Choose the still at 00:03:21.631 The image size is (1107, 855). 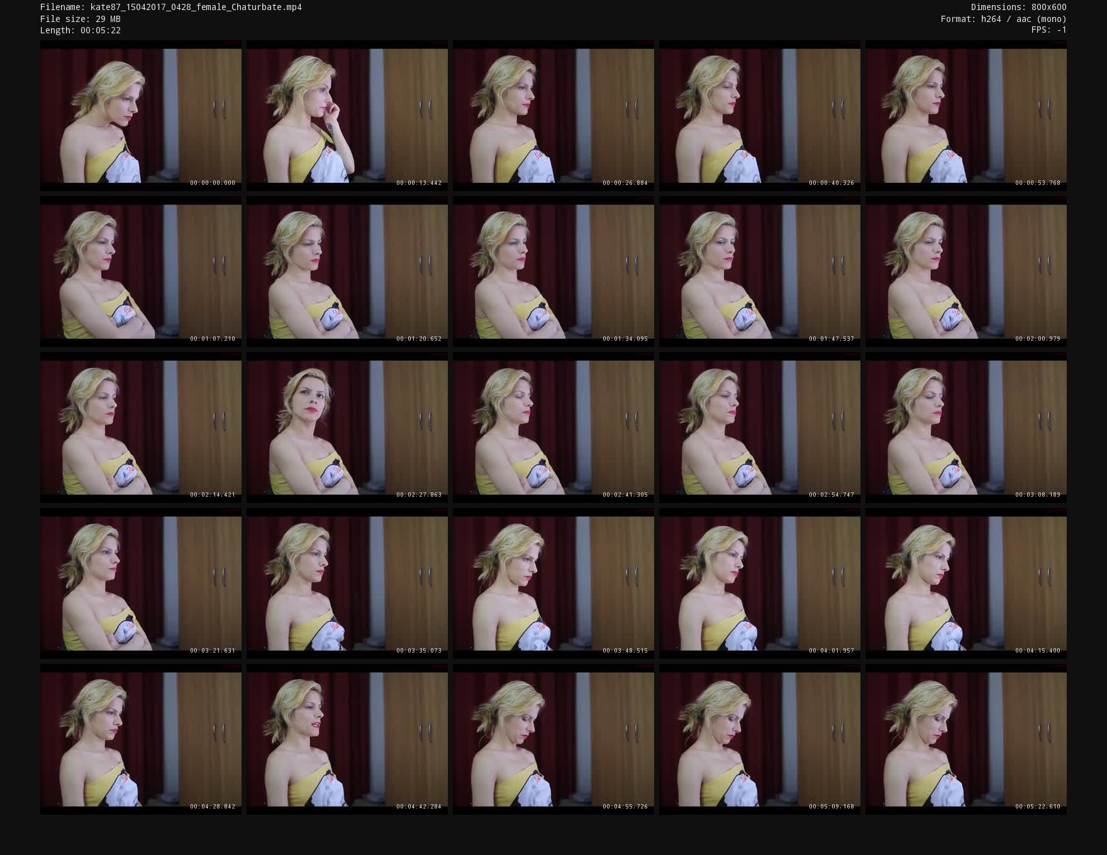coord(141,583)
